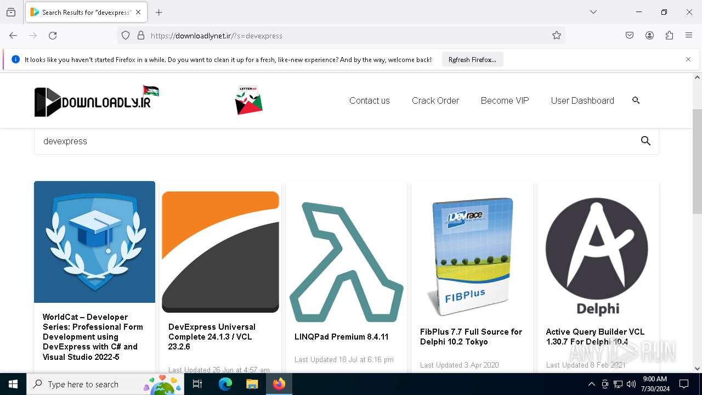The image size is (702, 395).
Task: Open the Windows Start menu
Action: [13, 384]
